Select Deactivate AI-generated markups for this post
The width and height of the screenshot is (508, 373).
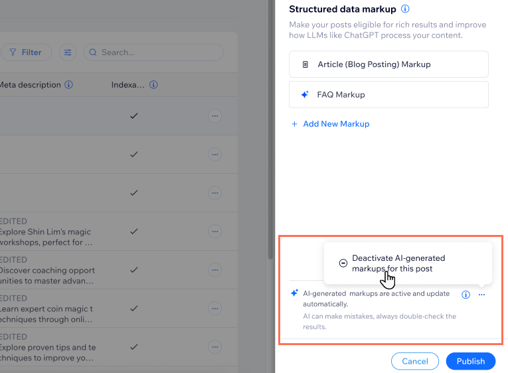point(398,263)
